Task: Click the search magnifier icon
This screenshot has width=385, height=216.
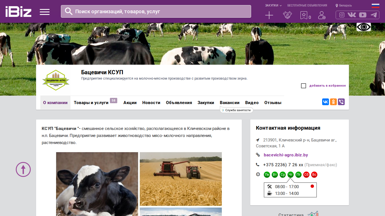Action: (68, 11)
